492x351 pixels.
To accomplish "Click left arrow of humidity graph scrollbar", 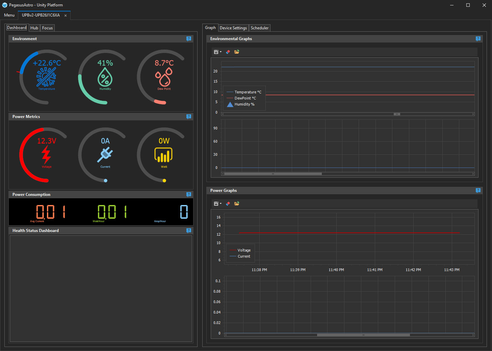I will click(x=223, y=174).
